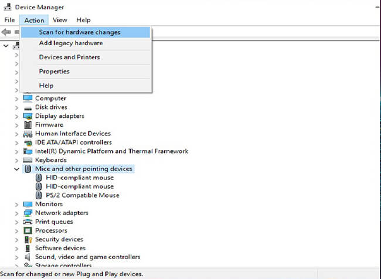The height and width of the screenshot is (279, 381).
Task: Select the Print queues row
Action: pos(54,222)
